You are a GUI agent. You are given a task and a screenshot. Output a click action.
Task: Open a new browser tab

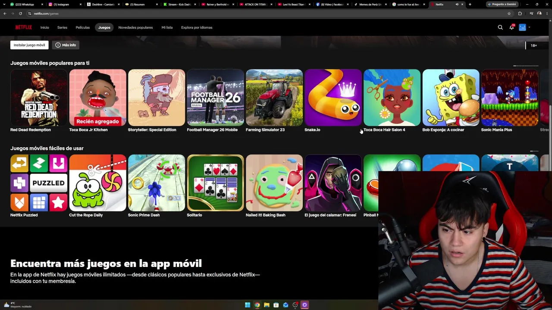[470, 4]
